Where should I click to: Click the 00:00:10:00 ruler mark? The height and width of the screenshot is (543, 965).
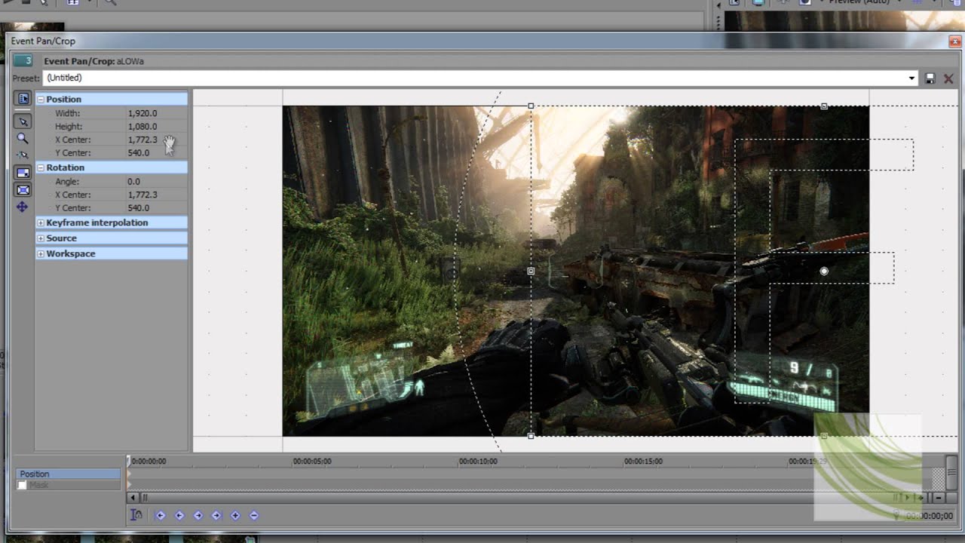click(479, 461)
